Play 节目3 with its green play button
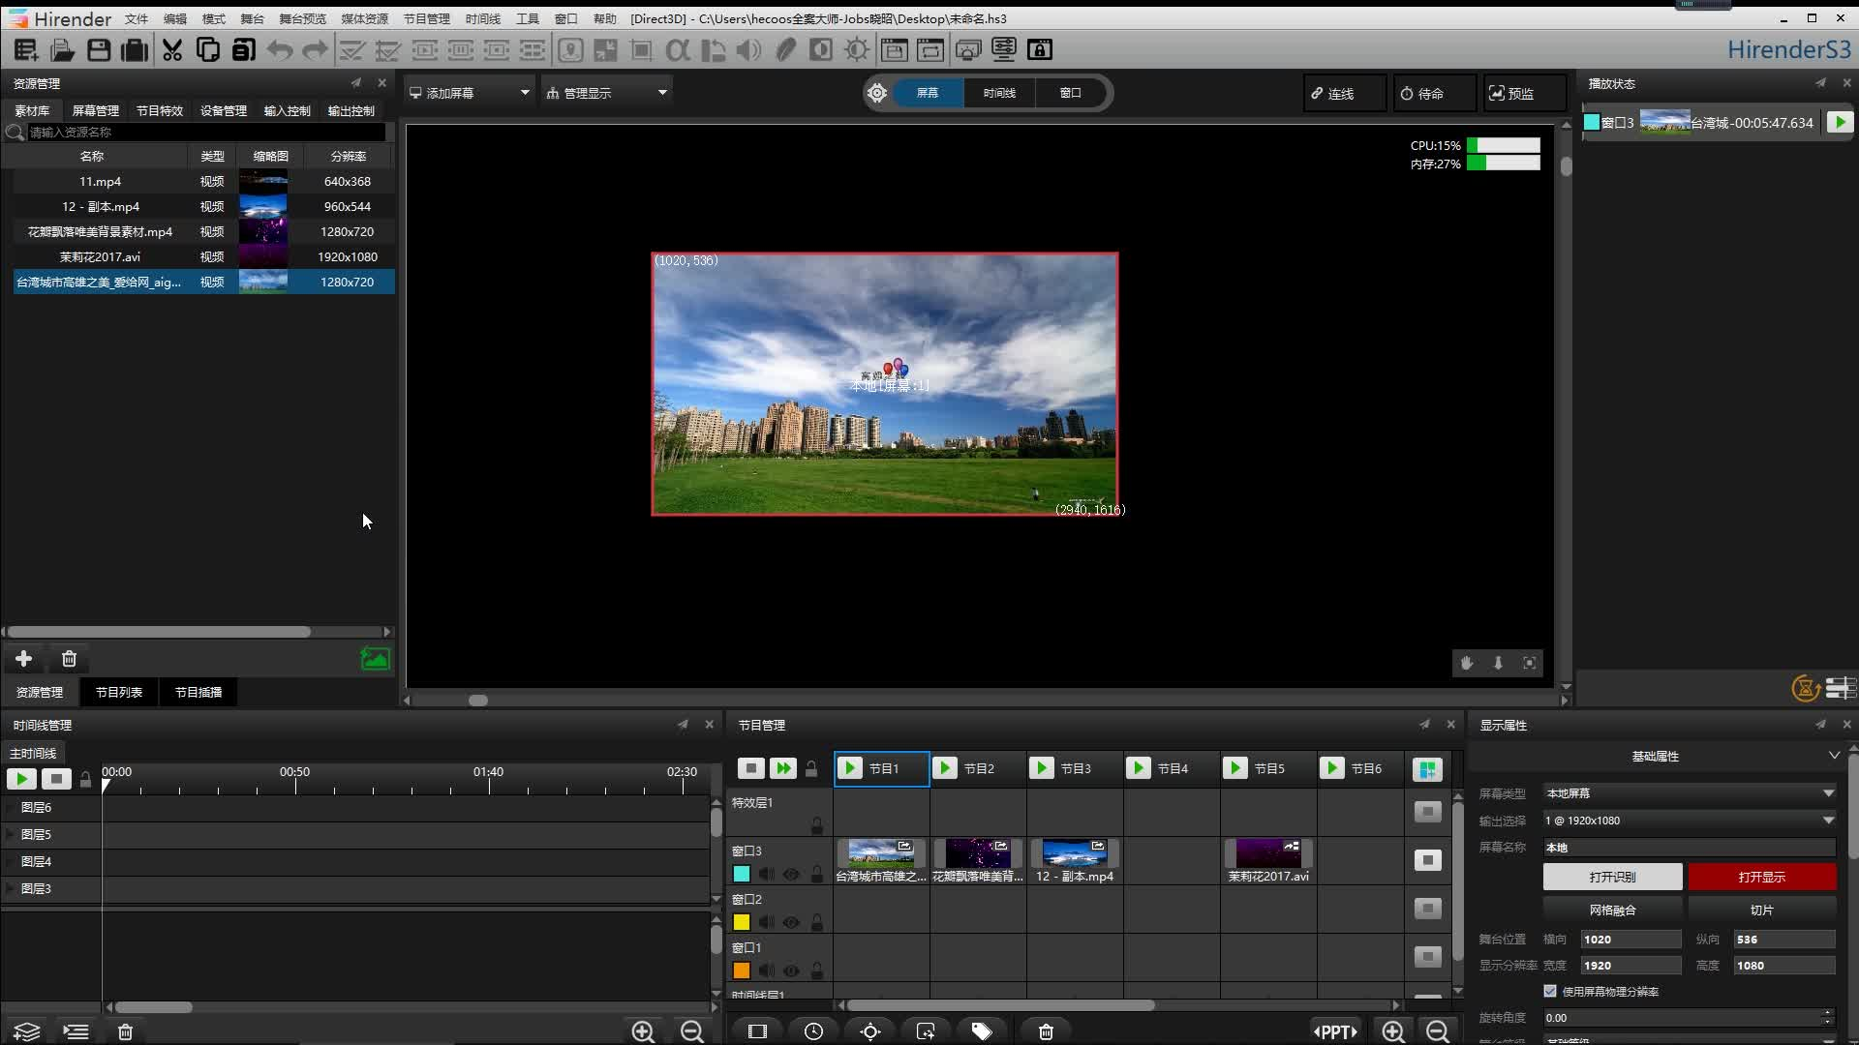The image size is (1859, 1045). coord(1042,768)
